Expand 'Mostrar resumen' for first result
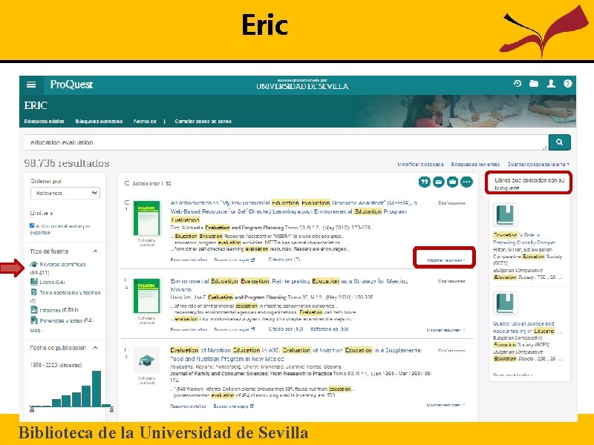The width and height of the screenshot is (594, 445). pos(446,260)
